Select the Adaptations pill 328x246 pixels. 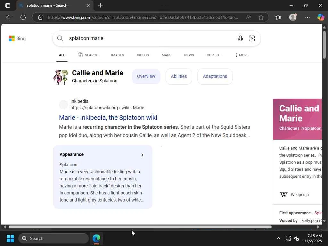click(215, 76)
